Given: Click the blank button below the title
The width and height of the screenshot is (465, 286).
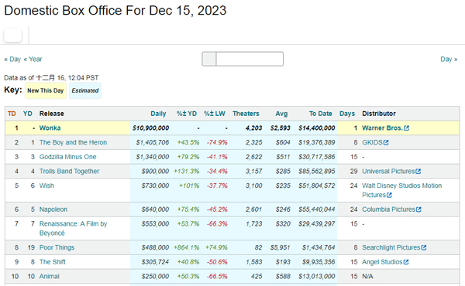Looking at the screenshot, I should coord(12,36).
